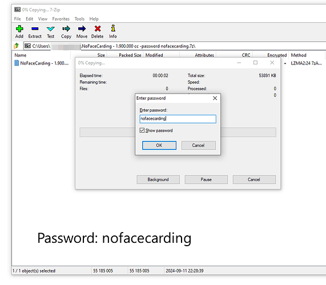This screenshot has height=285, width=326.
Task: Sort by Packed Size column header
Action: click(130, 55)
